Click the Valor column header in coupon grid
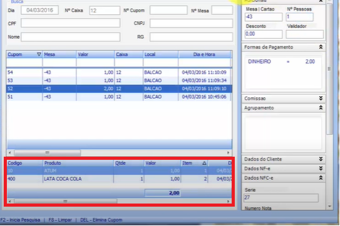This screenshot has width=340, height=226. (95, 54)
